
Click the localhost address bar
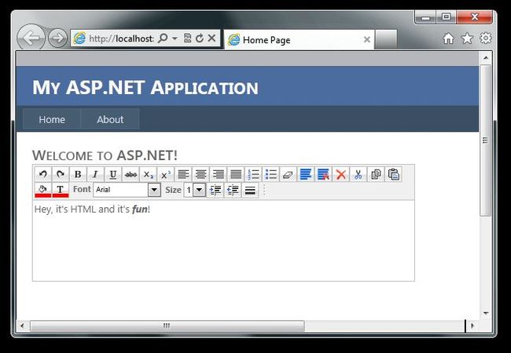coord(120,38)
